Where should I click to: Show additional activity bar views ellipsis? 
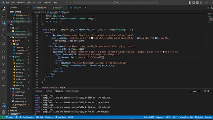click(x=3, y=85)
